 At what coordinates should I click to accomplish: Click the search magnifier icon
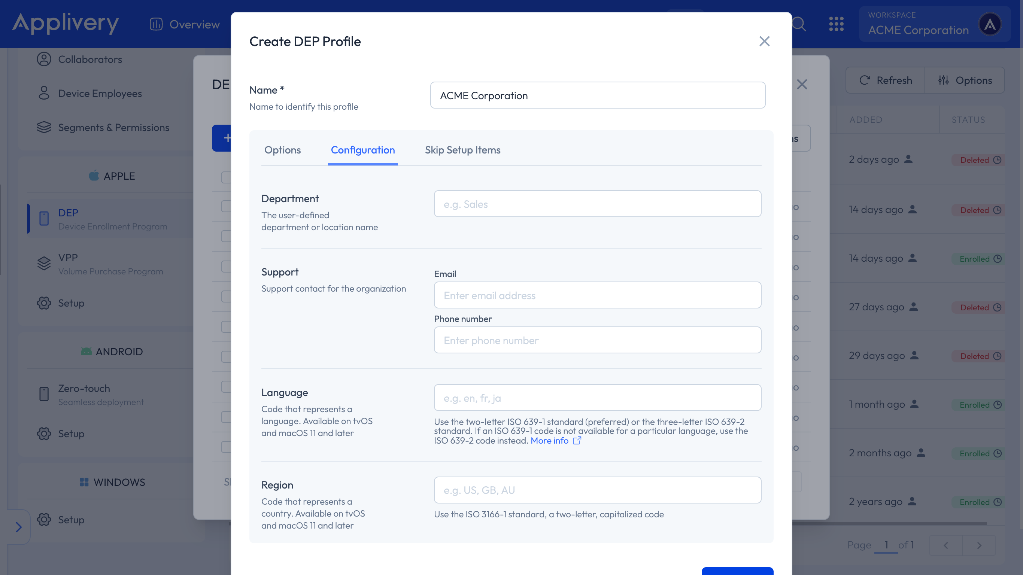(x=799, y=24)
